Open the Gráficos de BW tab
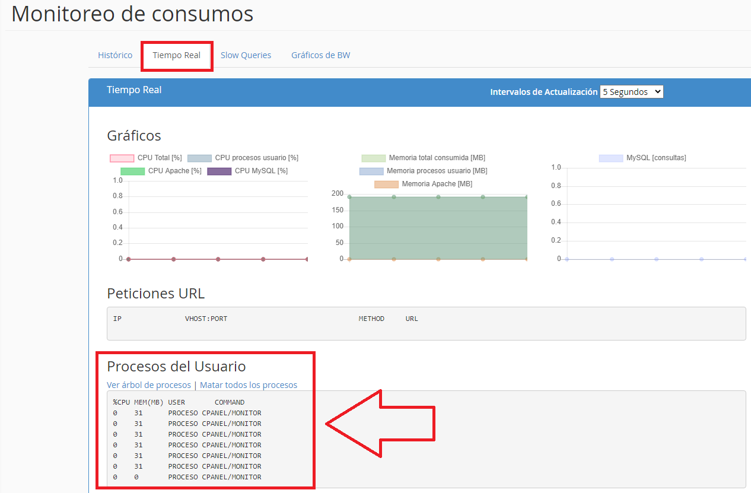 (320, 55)
